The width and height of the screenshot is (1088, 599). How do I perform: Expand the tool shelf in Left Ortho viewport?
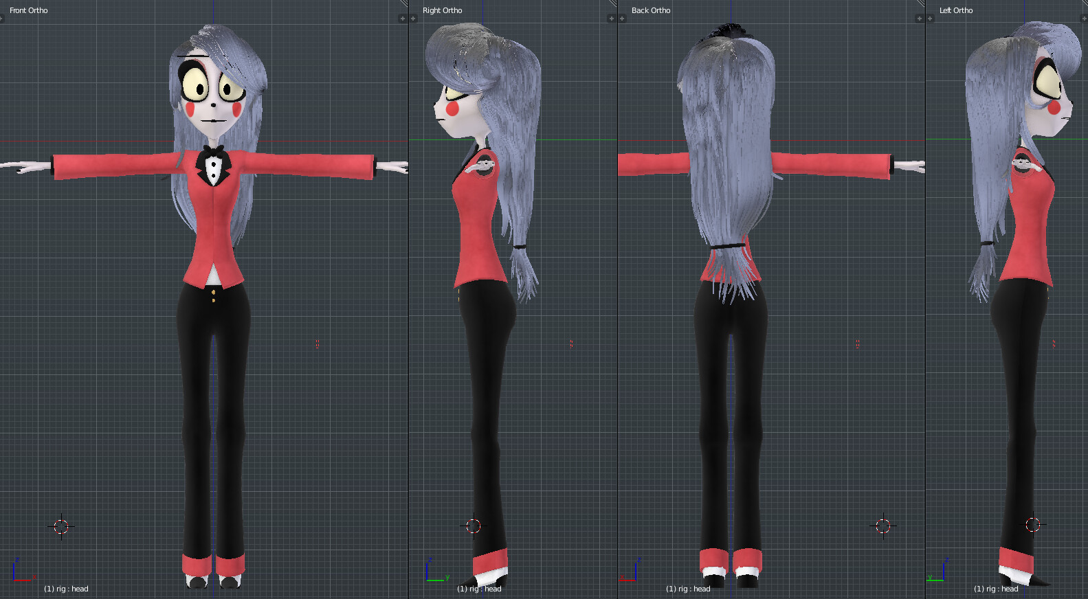pos(930,19)
